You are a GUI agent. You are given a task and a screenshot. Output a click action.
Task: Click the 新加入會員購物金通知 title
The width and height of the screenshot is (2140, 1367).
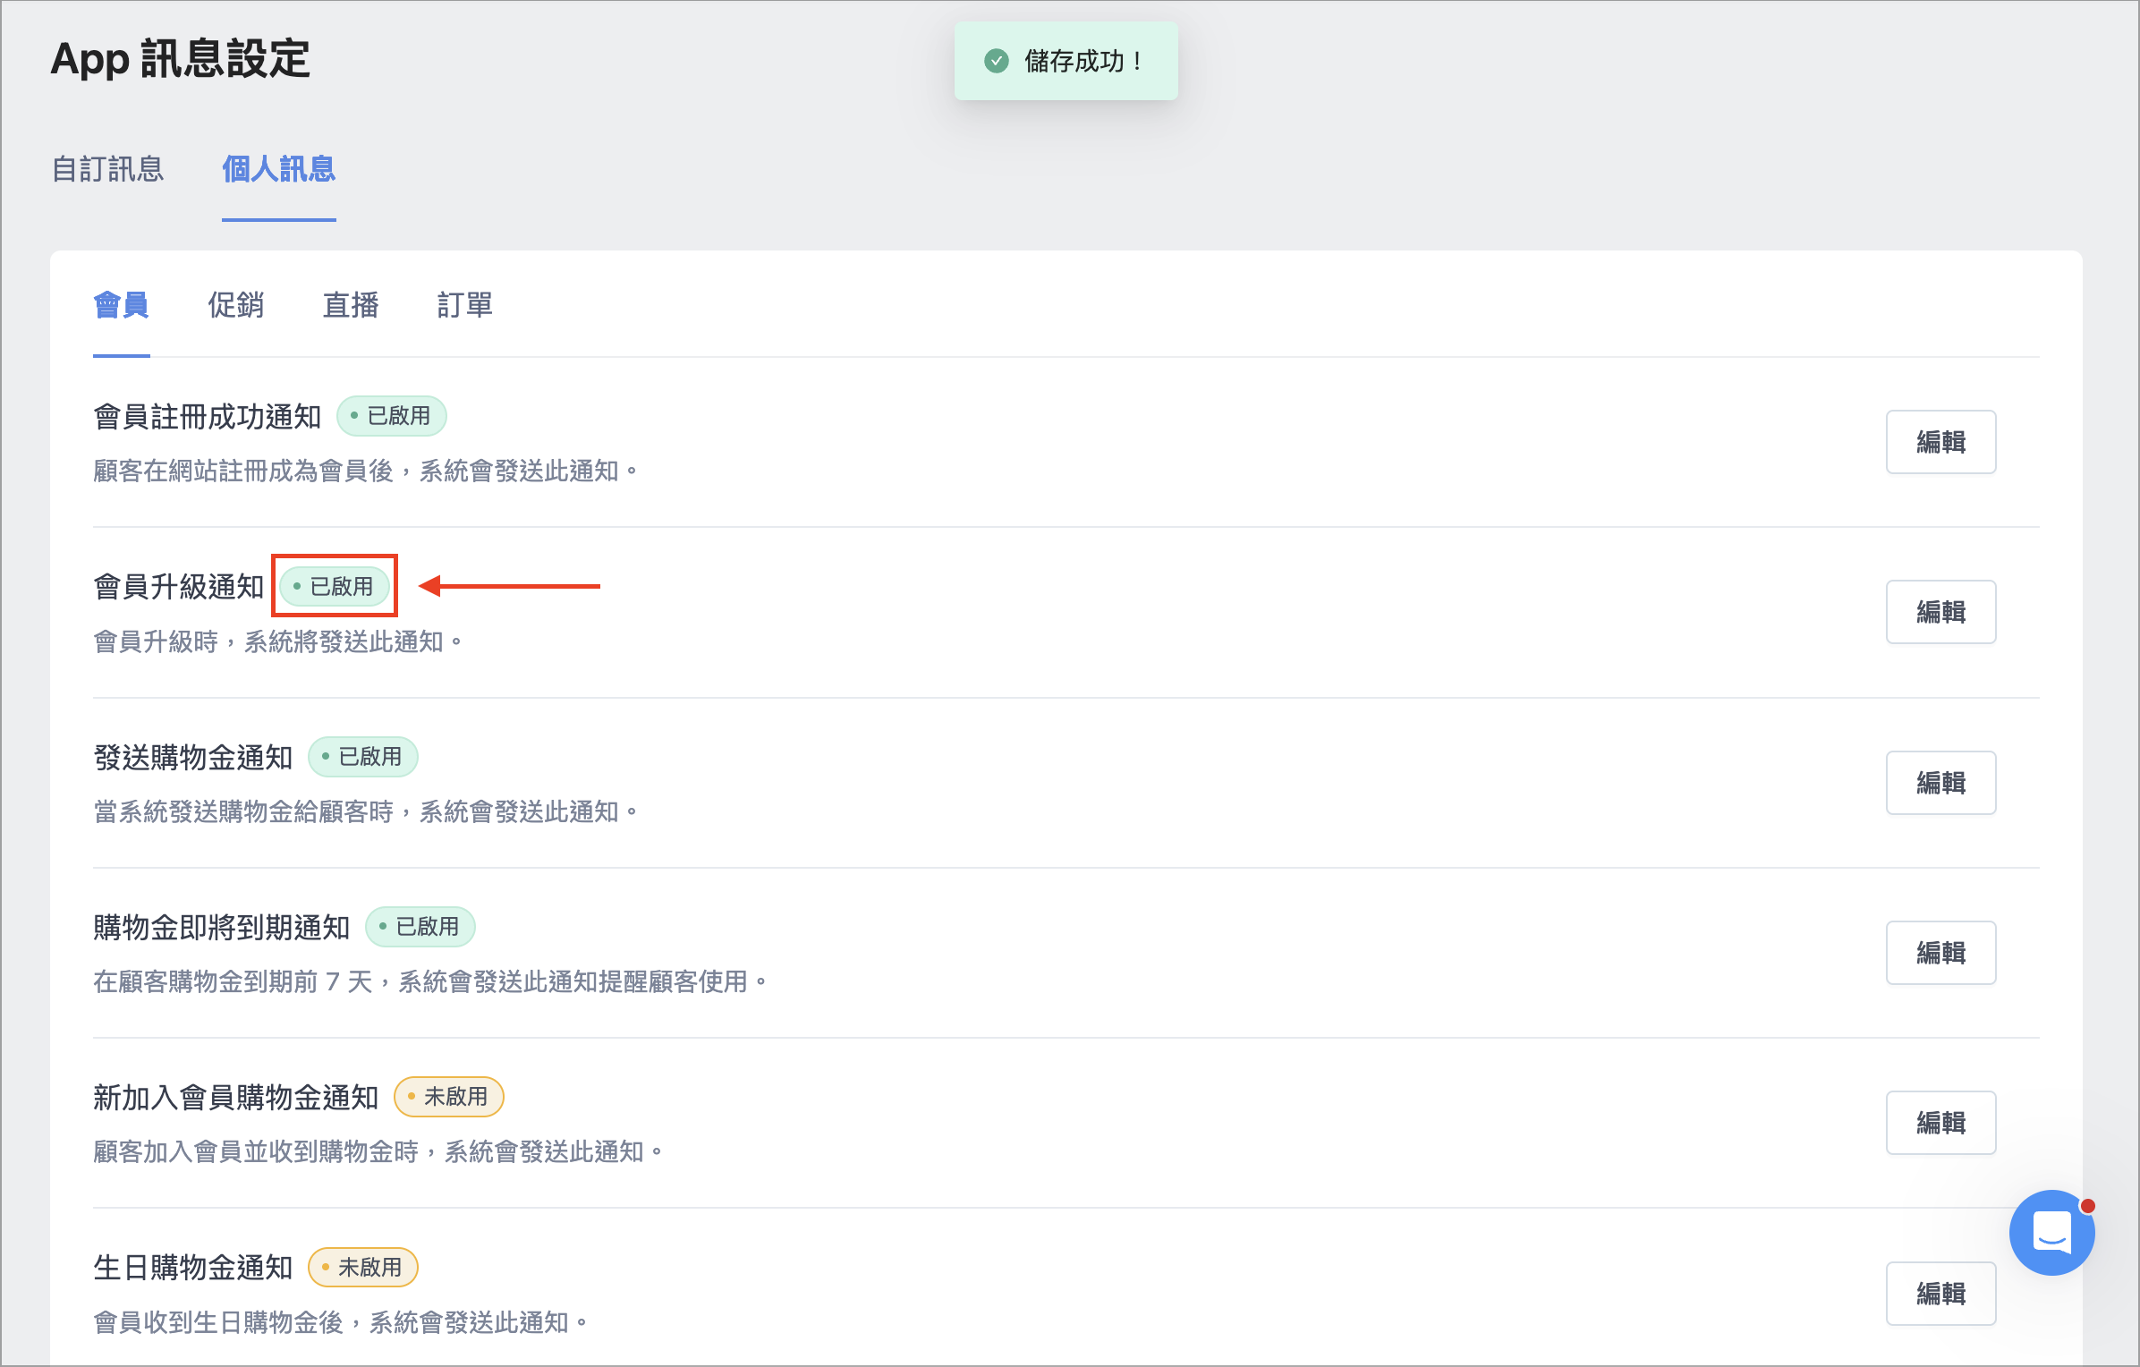(x=236, y=1098)
